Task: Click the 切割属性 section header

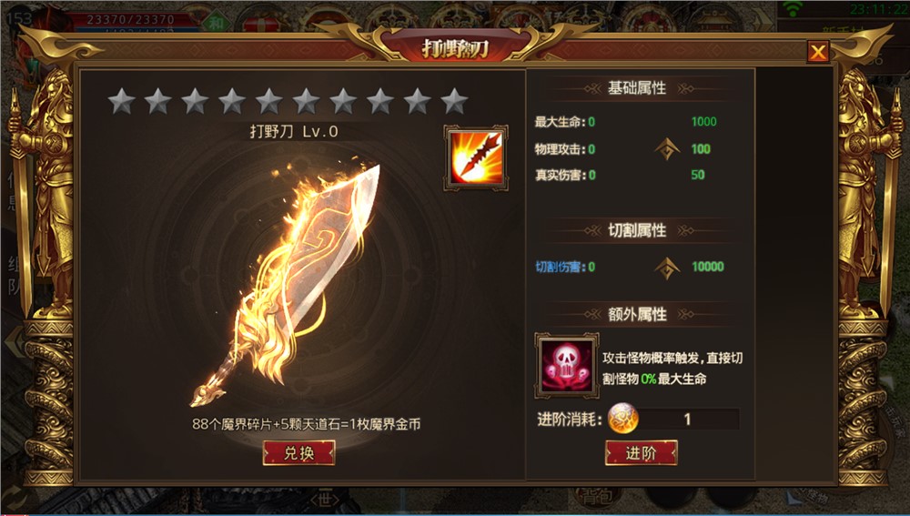Action: point(637,230)
